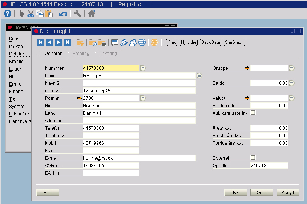
Task: Click into the empty Attention field
Action: (139, 121)
